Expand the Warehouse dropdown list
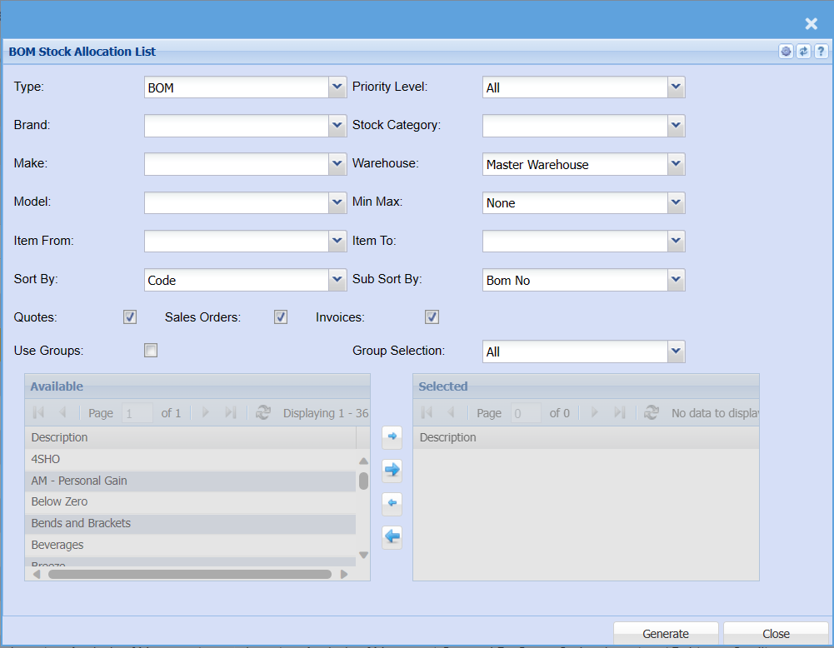 click(676, 164)
